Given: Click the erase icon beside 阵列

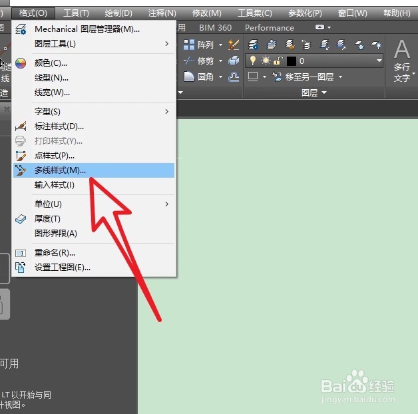Looking at the screenshot, I should click(234, 45).
